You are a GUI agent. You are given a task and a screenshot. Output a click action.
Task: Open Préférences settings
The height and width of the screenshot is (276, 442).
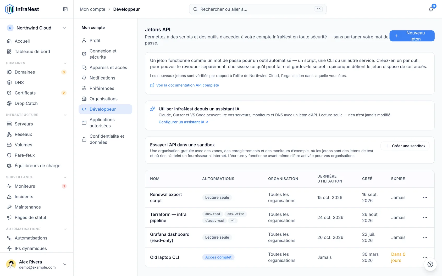[x=105, y=88]
